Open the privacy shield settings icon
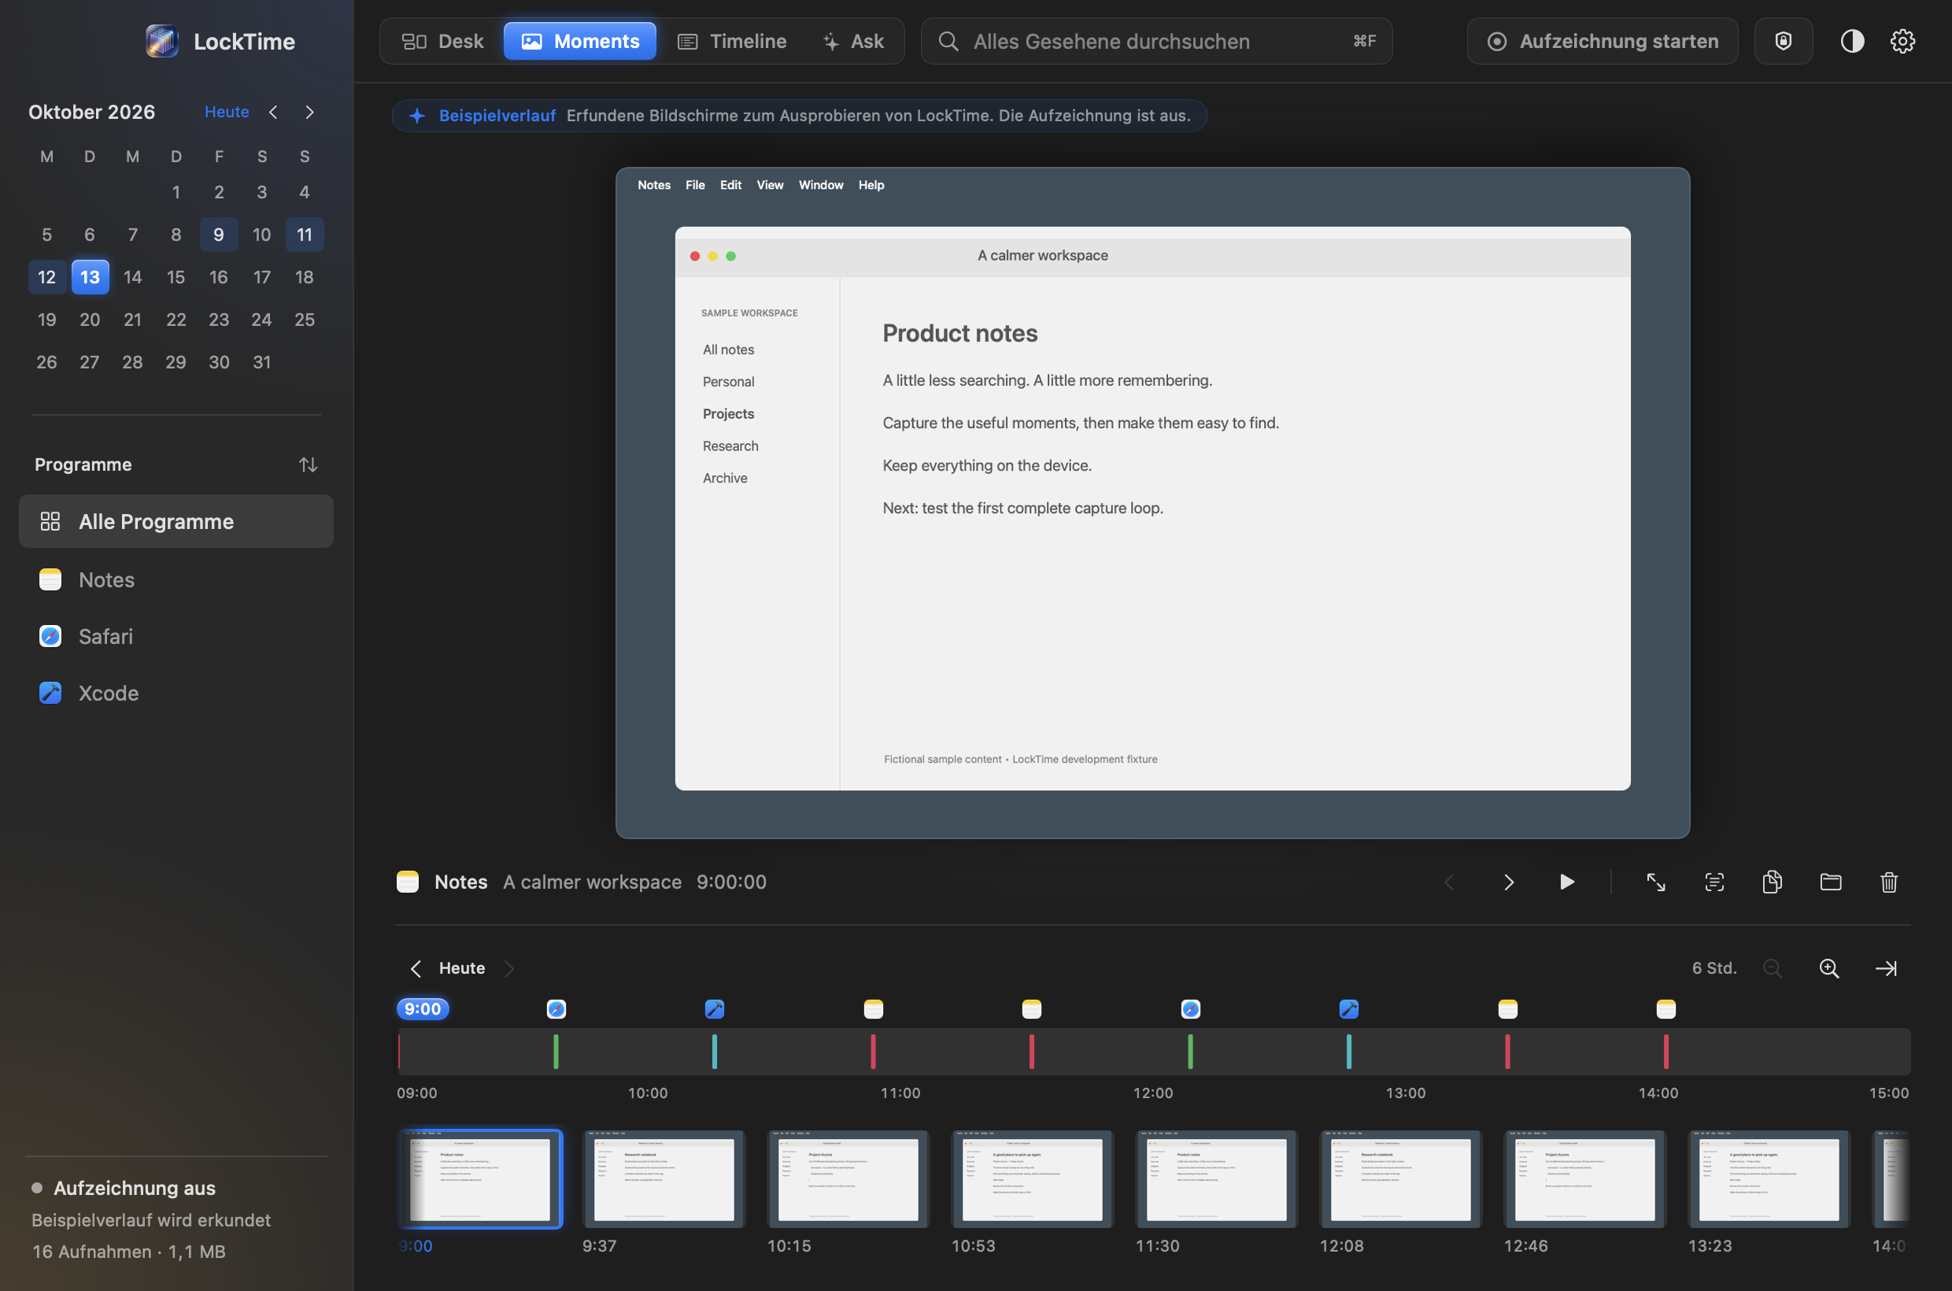Viewport: 1952px width, 1291px height. point(1784,41)
